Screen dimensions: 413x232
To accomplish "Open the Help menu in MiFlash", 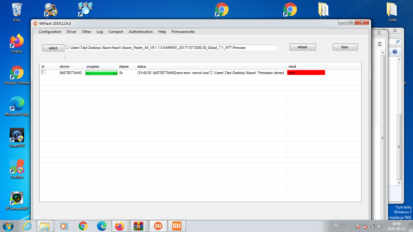I will click(162, 32).
